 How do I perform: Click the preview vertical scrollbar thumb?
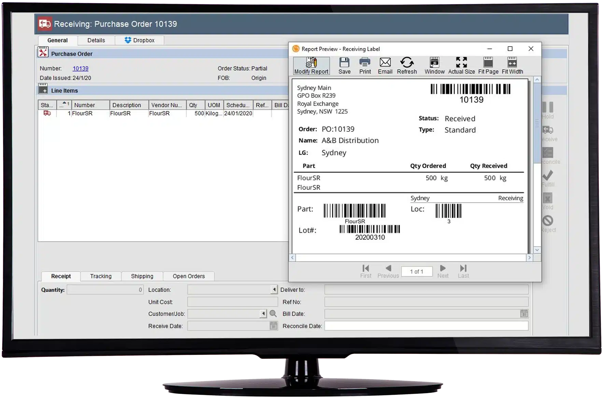tap(537, 124)
